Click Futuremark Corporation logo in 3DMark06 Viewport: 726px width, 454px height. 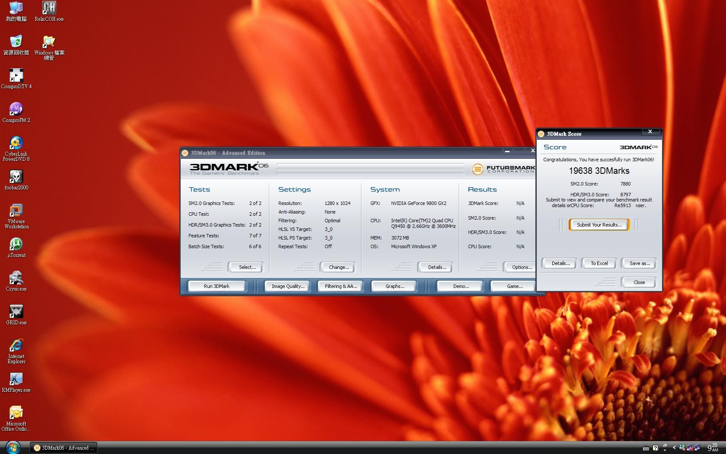click(x=503, y=169)
